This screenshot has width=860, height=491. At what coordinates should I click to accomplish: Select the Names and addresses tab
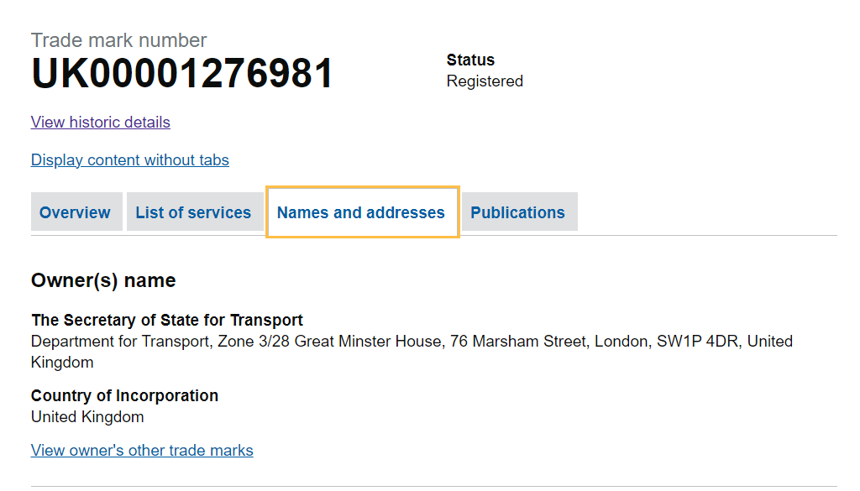361,212
